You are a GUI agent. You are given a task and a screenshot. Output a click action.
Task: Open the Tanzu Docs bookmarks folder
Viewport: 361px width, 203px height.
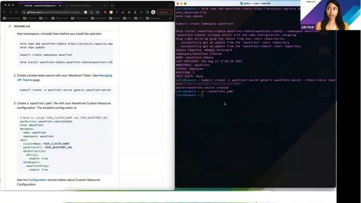tap(80, 18)
